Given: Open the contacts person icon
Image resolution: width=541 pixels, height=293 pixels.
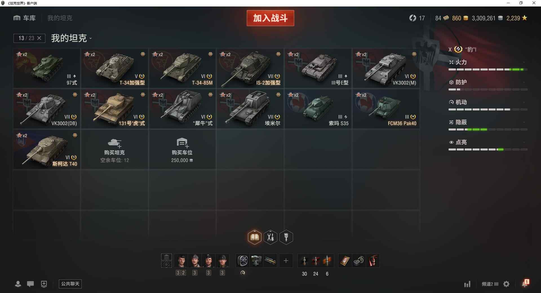Looking at the screenshot, I should click(18, 284).
